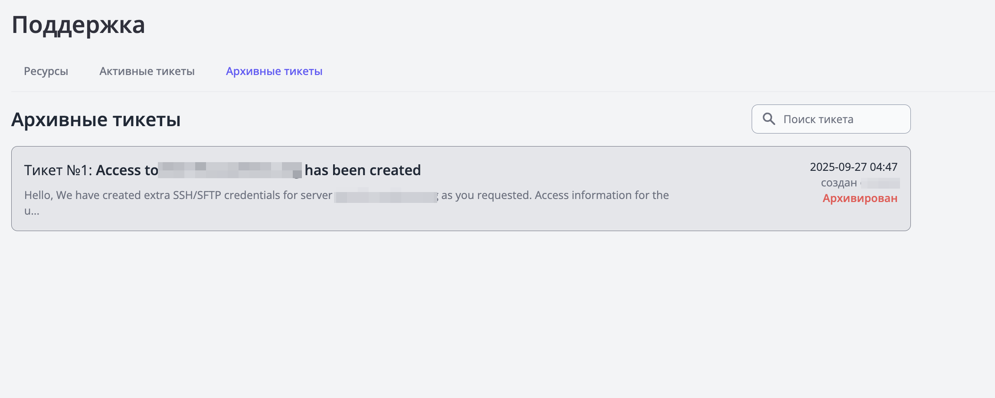Select the Архивные тикеты tab
This screenshot has height=398, width=995.
[274, 71]
